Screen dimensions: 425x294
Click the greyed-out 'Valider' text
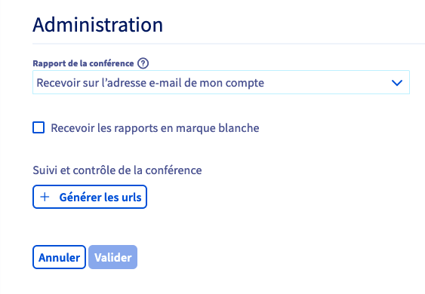(x=112, y=258)
